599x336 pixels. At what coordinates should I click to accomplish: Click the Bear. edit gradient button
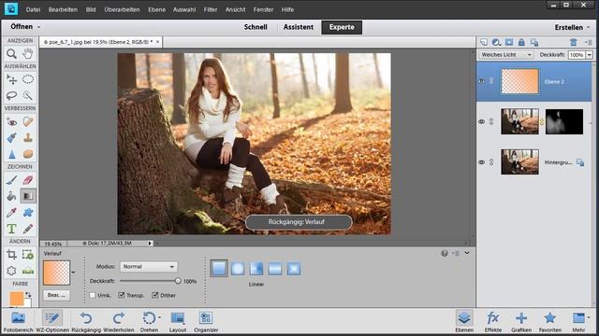56,295
